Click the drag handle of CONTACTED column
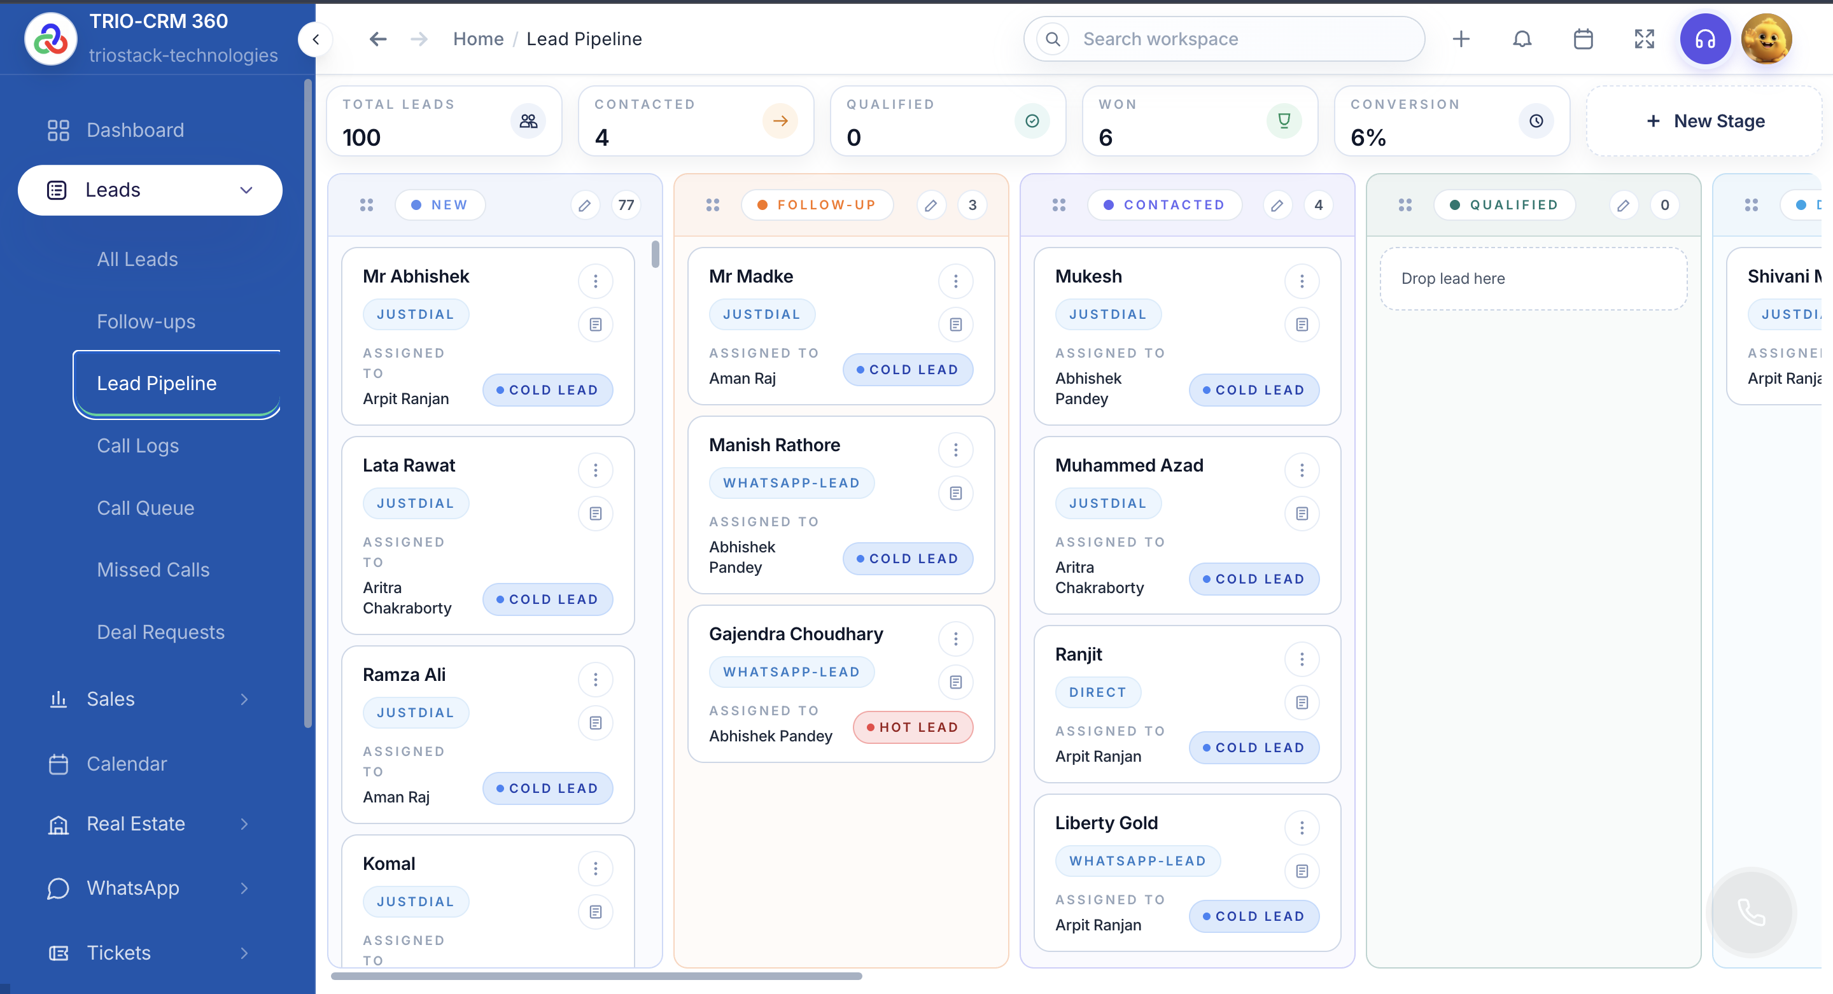The image size is (1833, 994). click(1059, 205)
